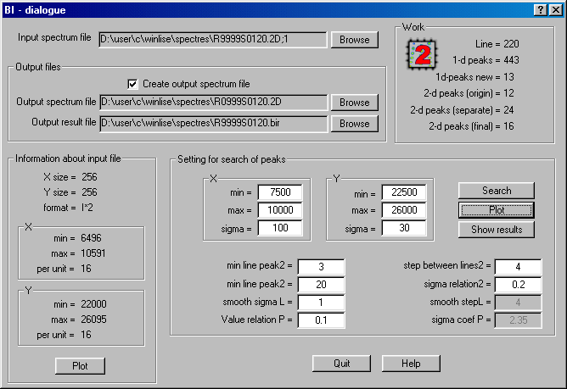The height and width of the screenshot is (389, 567).
Task: Select the sigma relation2 field
Action: click(517, 285)
